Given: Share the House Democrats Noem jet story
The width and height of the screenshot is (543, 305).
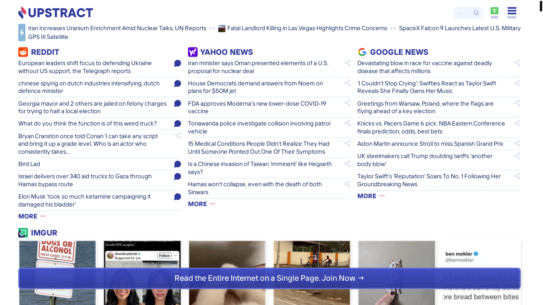Looking at the screenshot, I should pos(347,83).
